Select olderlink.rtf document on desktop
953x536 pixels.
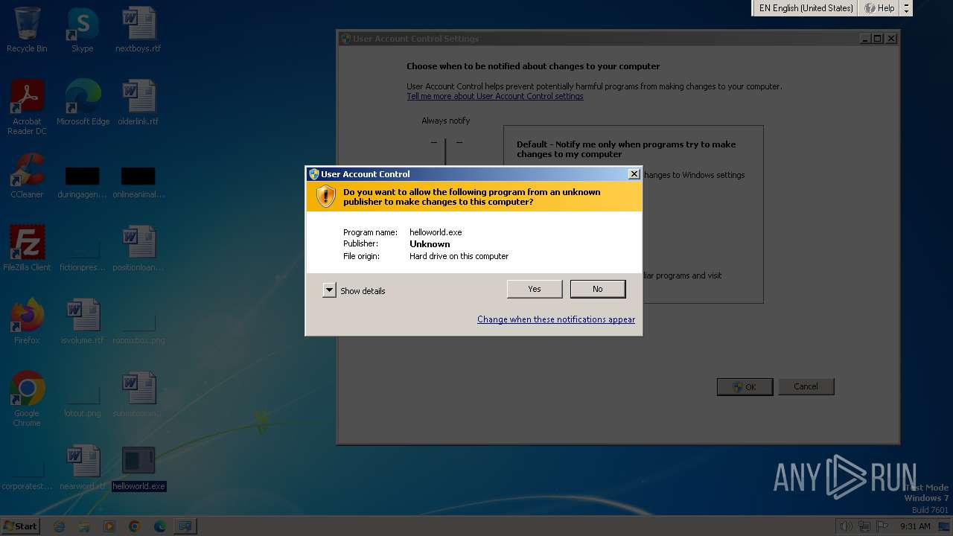138,103
